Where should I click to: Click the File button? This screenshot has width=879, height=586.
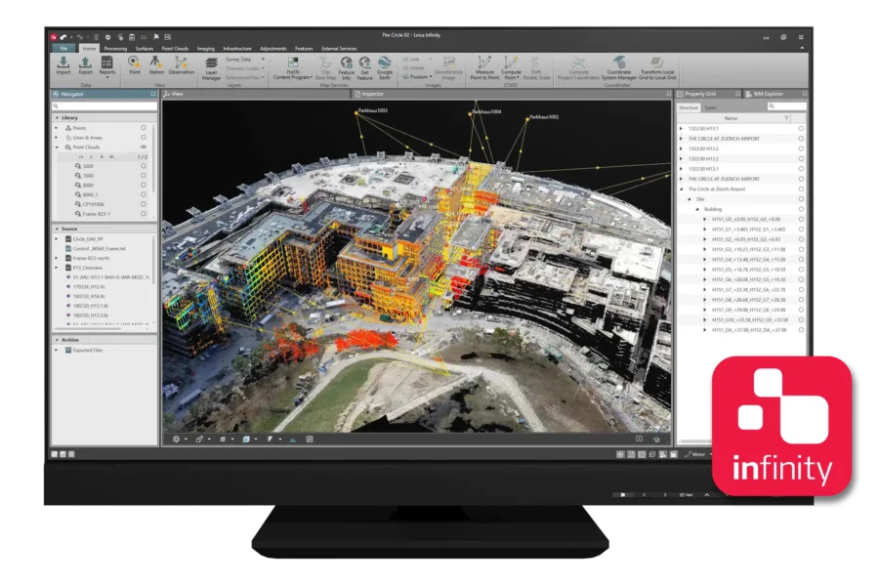pyautogui.click(x=63, y=48)
